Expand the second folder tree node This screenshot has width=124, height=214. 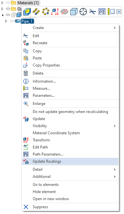pos(2,9)
